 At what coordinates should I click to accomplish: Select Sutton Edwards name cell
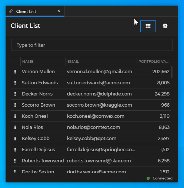pyautogui.click(x=40, y=83)
